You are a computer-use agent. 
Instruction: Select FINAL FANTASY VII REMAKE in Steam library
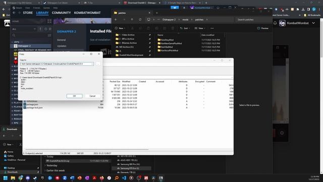point(32,50)
